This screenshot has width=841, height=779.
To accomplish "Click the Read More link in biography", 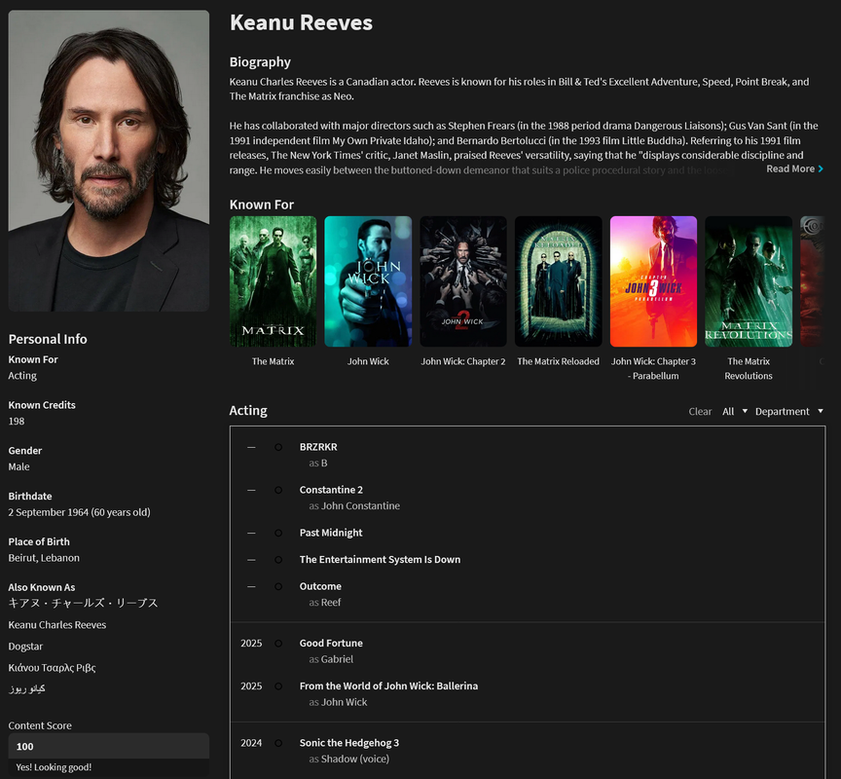I will coord(794,169).
